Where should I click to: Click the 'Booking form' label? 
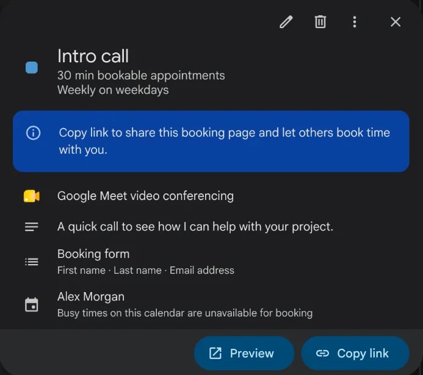[93, 254]
